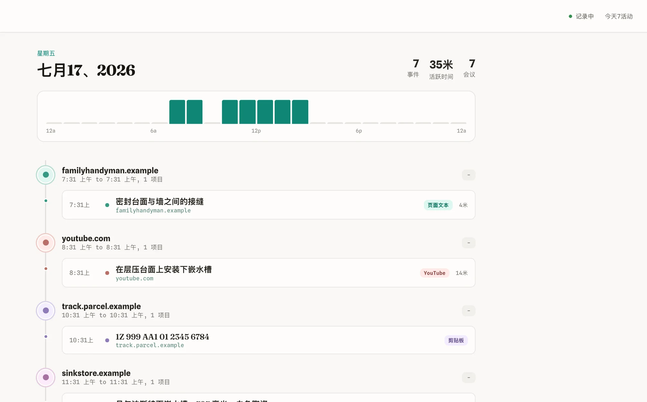Select the second activity bar after 6a

(194, 112)
